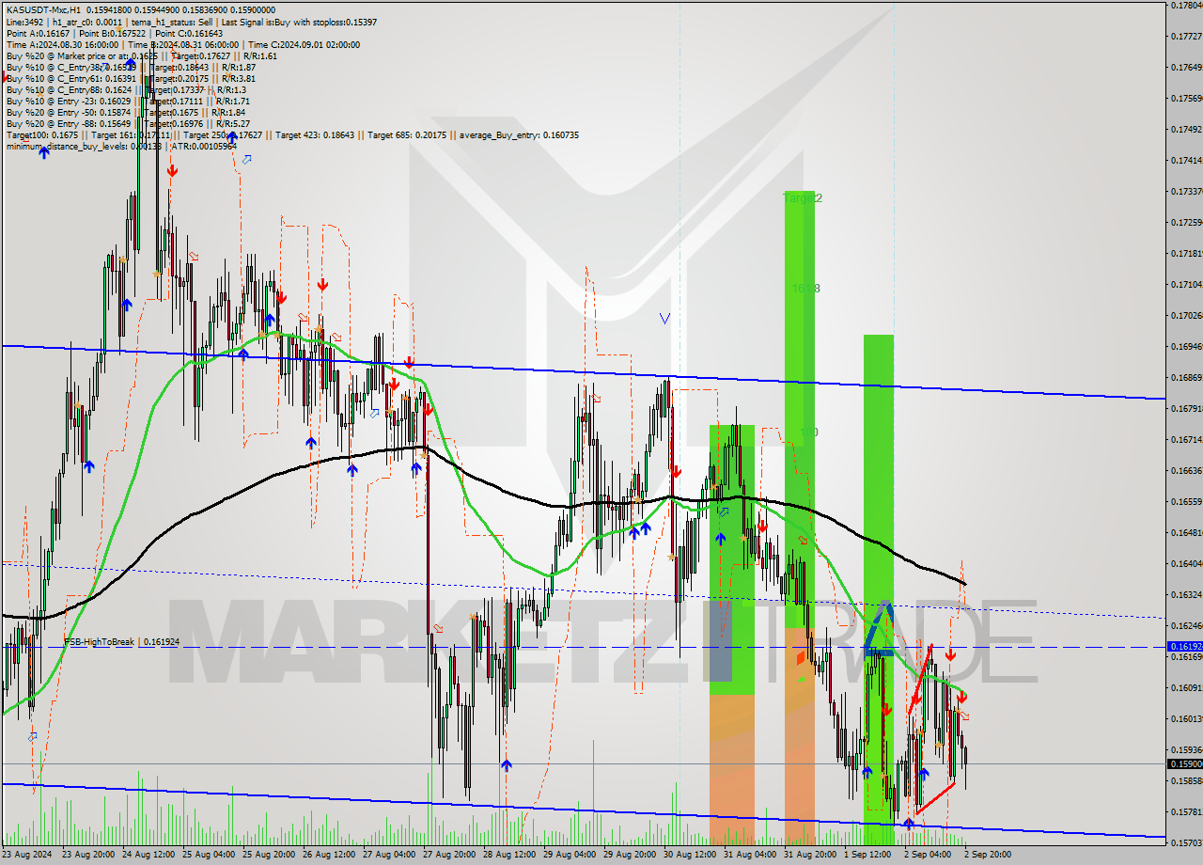Click the 0.17804 price axis label

[1186, 6]
